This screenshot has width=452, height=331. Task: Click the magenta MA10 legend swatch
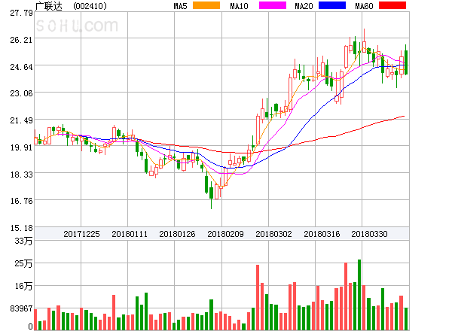(x=273, y=5)
